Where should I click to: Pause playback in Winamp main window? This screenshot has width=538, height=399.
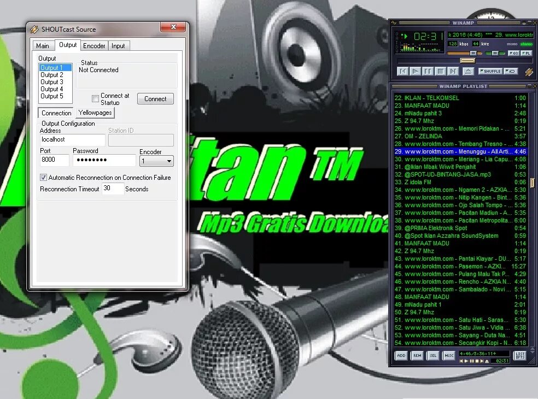point(428,71)
